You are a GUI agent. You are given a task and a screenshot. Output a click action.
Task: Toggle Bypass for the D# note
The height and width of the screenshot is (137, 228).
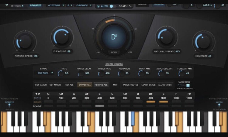[151, 102]
